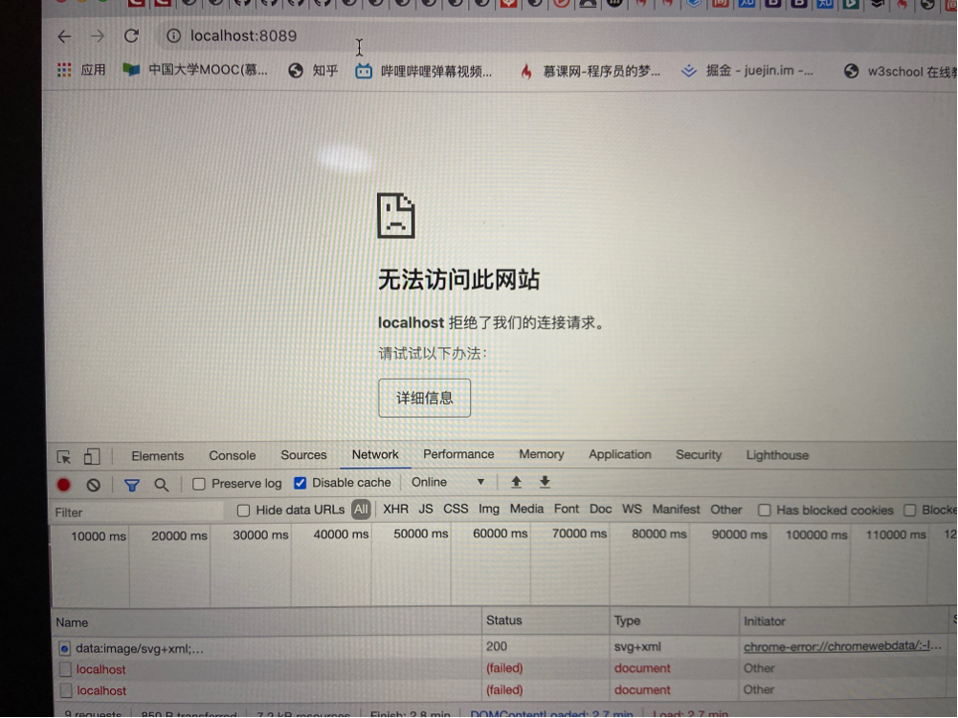Filter requests by Media

pyautogui.click(x=526, y=509)
